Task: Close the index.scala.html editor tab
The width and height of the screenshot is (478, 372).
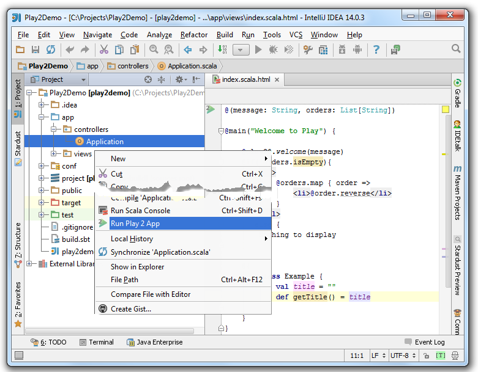Action: (277, 79)
